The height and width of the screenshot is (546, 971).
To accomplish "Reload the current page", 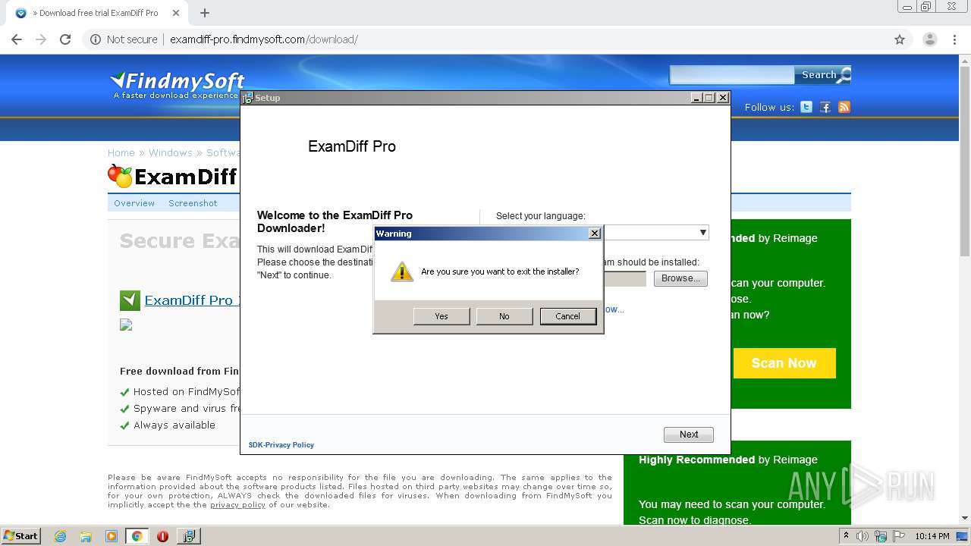I will [x=65, y=39].
